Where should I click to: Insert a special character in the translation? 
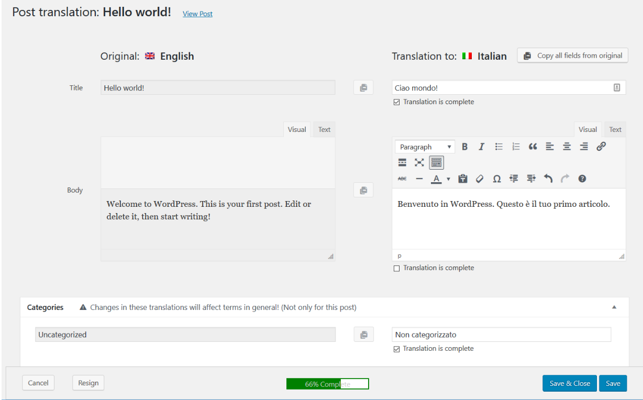tap(496, 179)
